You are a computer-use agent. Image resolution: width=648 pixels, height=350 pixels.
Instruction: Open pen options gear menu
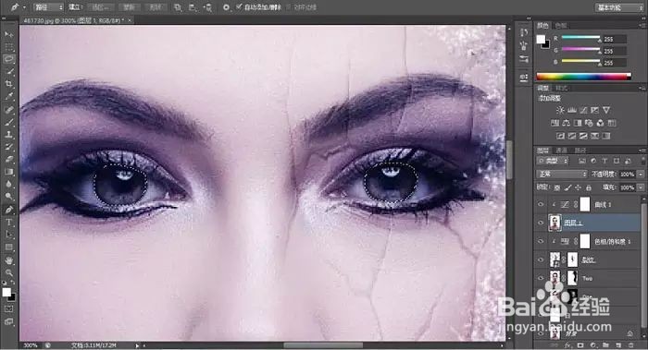[x=226, y=7]
